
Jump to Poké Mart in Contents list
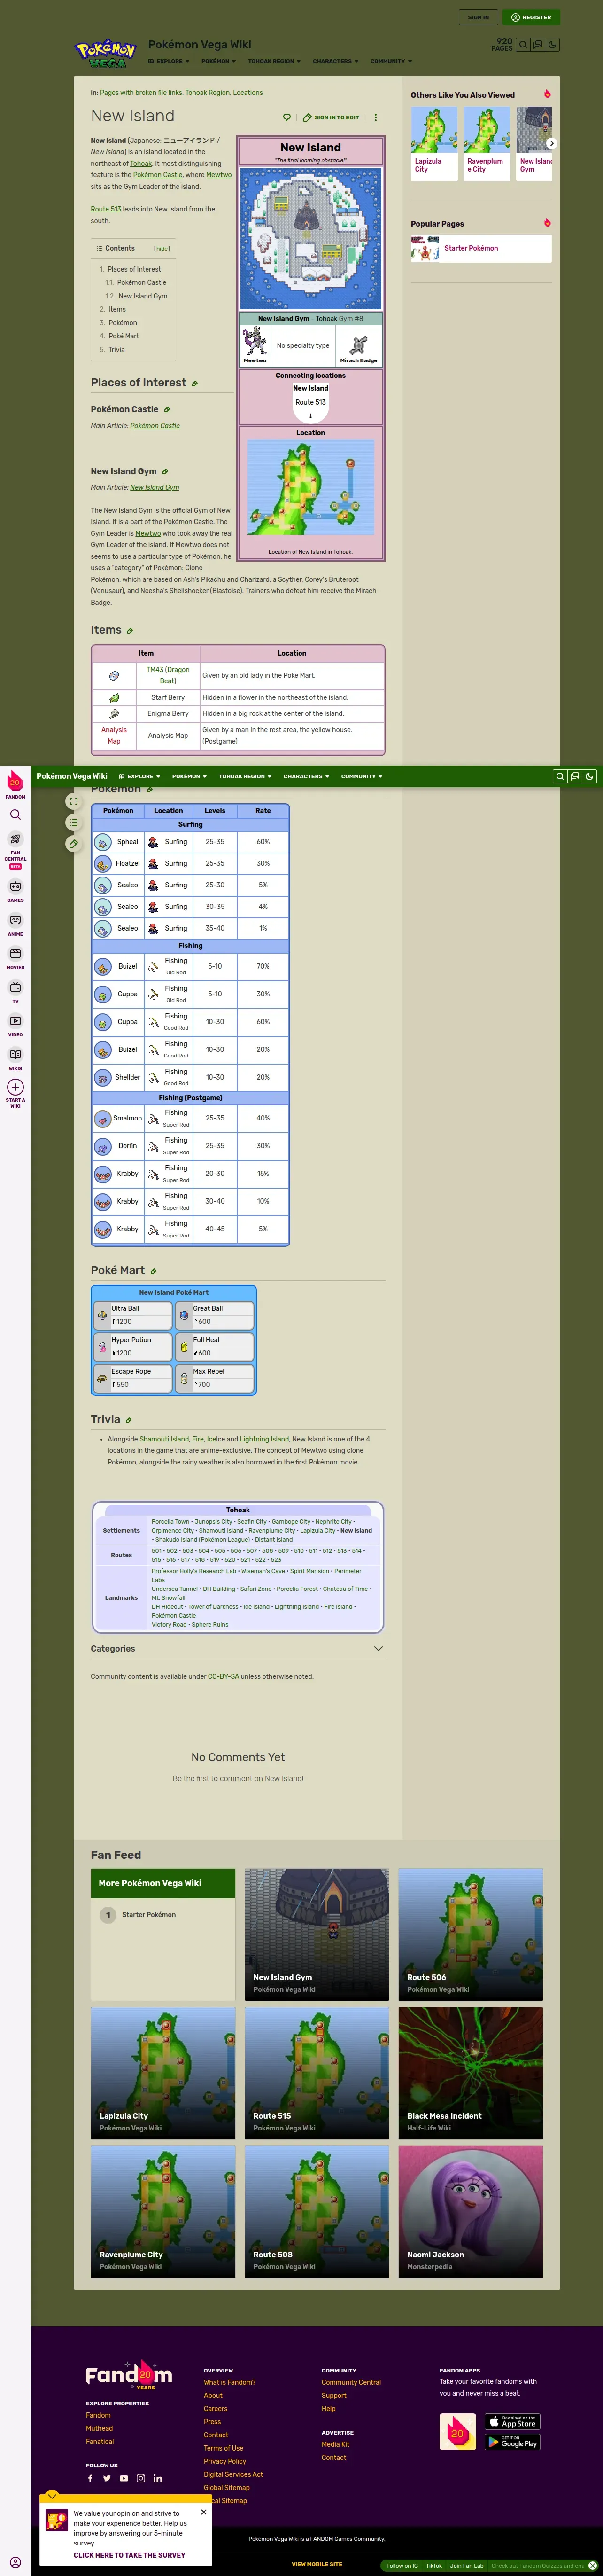point(123,336)
